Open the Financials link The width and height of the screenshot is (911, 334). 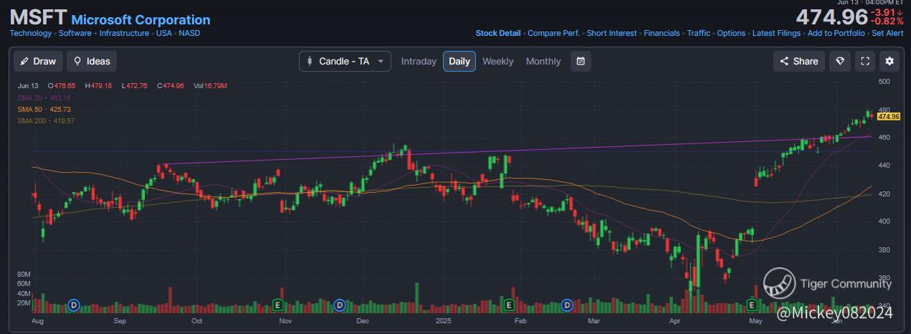662,33
